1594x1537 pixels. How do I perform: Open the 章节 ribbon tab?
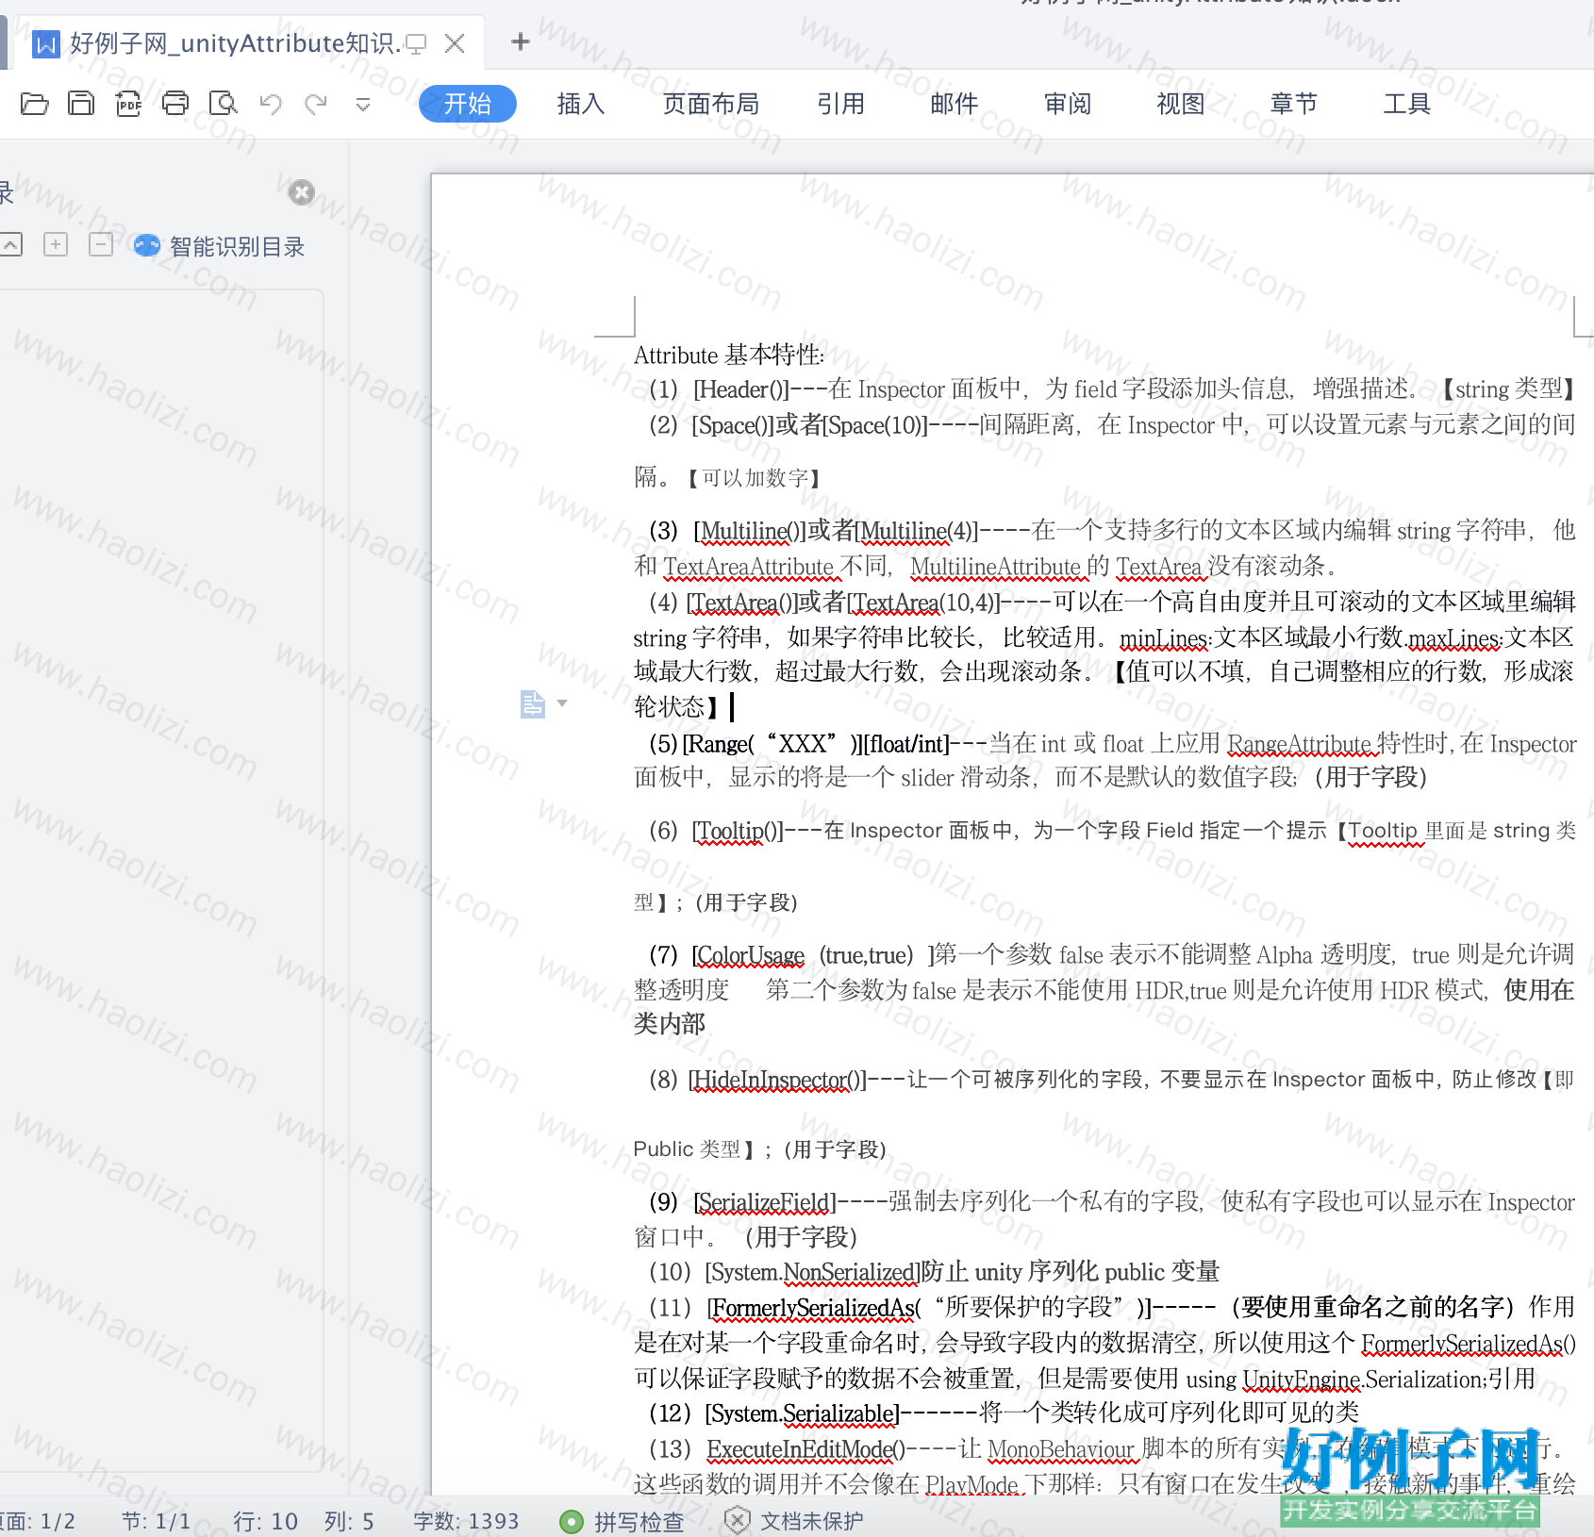[x=1294, y=104]
